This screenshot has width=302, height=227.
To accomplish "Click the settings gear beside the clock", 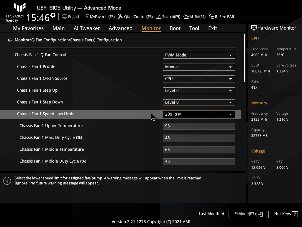I will (x=53, y=15).
